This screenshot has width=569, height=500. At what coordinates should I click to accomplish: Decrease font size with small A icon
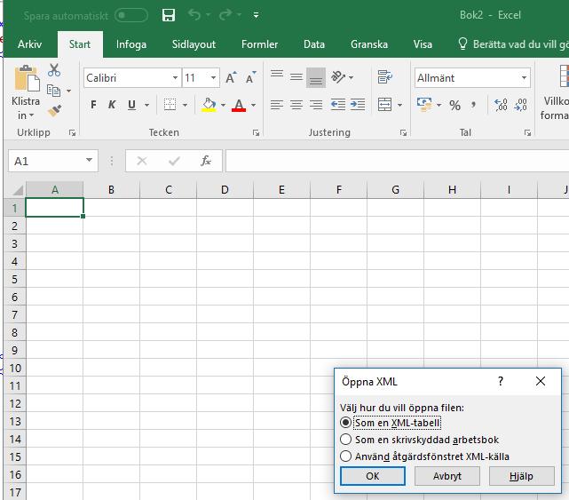click(250, 77)
